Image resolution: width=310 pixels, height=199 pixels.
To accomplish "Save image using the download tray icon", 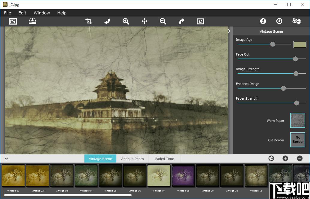I will [x=32, y=21].
